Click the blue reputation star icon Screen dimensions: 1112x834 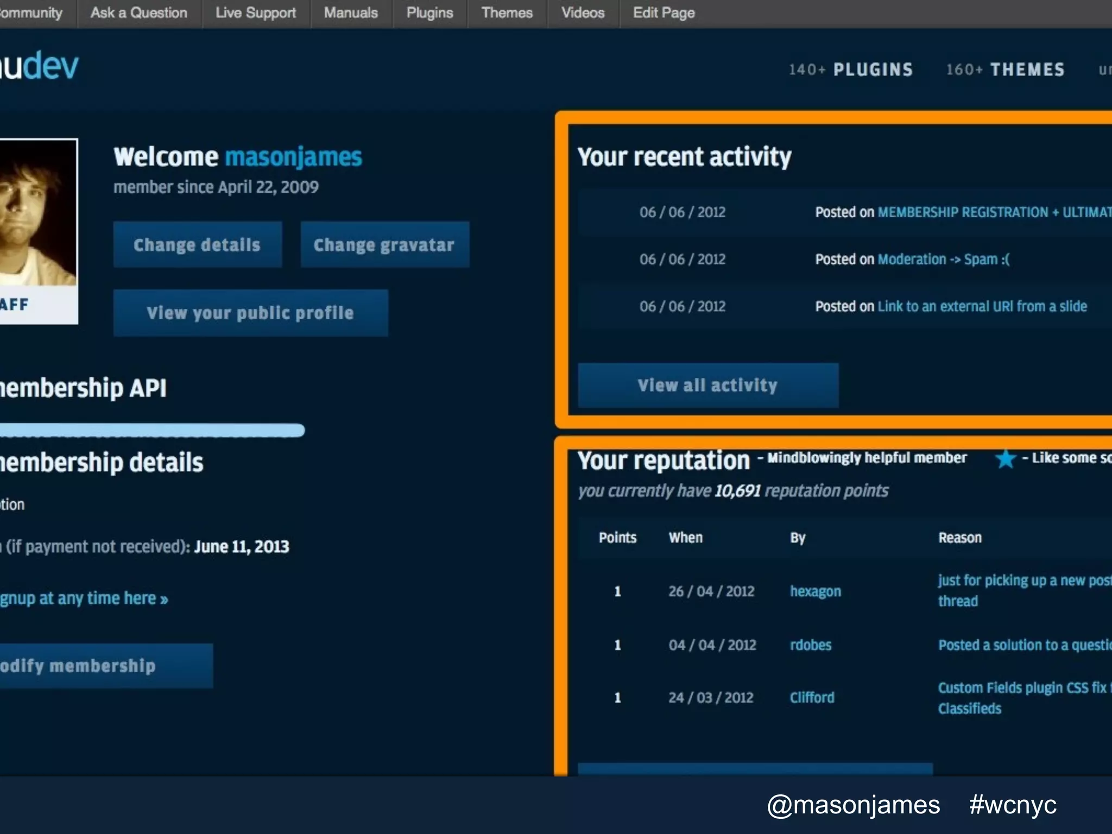[x=1005, y=459]
